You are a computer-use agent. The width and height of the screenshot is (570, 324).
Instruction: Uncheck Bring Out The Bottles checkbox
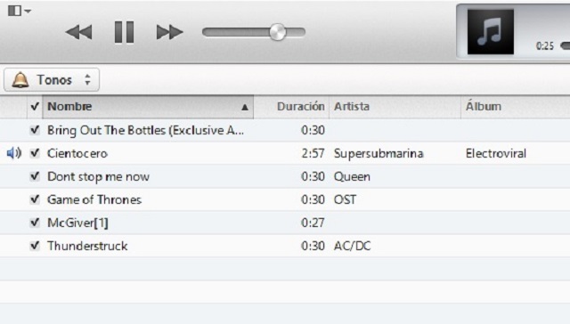[x=35, y=130]
